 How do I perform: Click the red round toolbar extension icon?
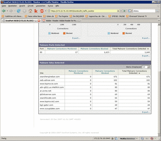click(42, 11)
